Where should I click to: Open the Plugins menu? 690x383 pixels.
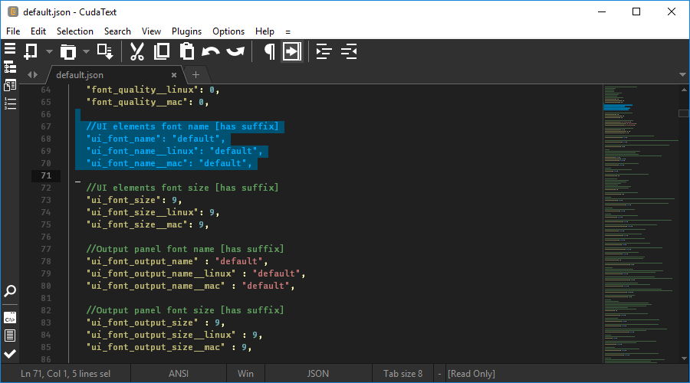(186, 31)
